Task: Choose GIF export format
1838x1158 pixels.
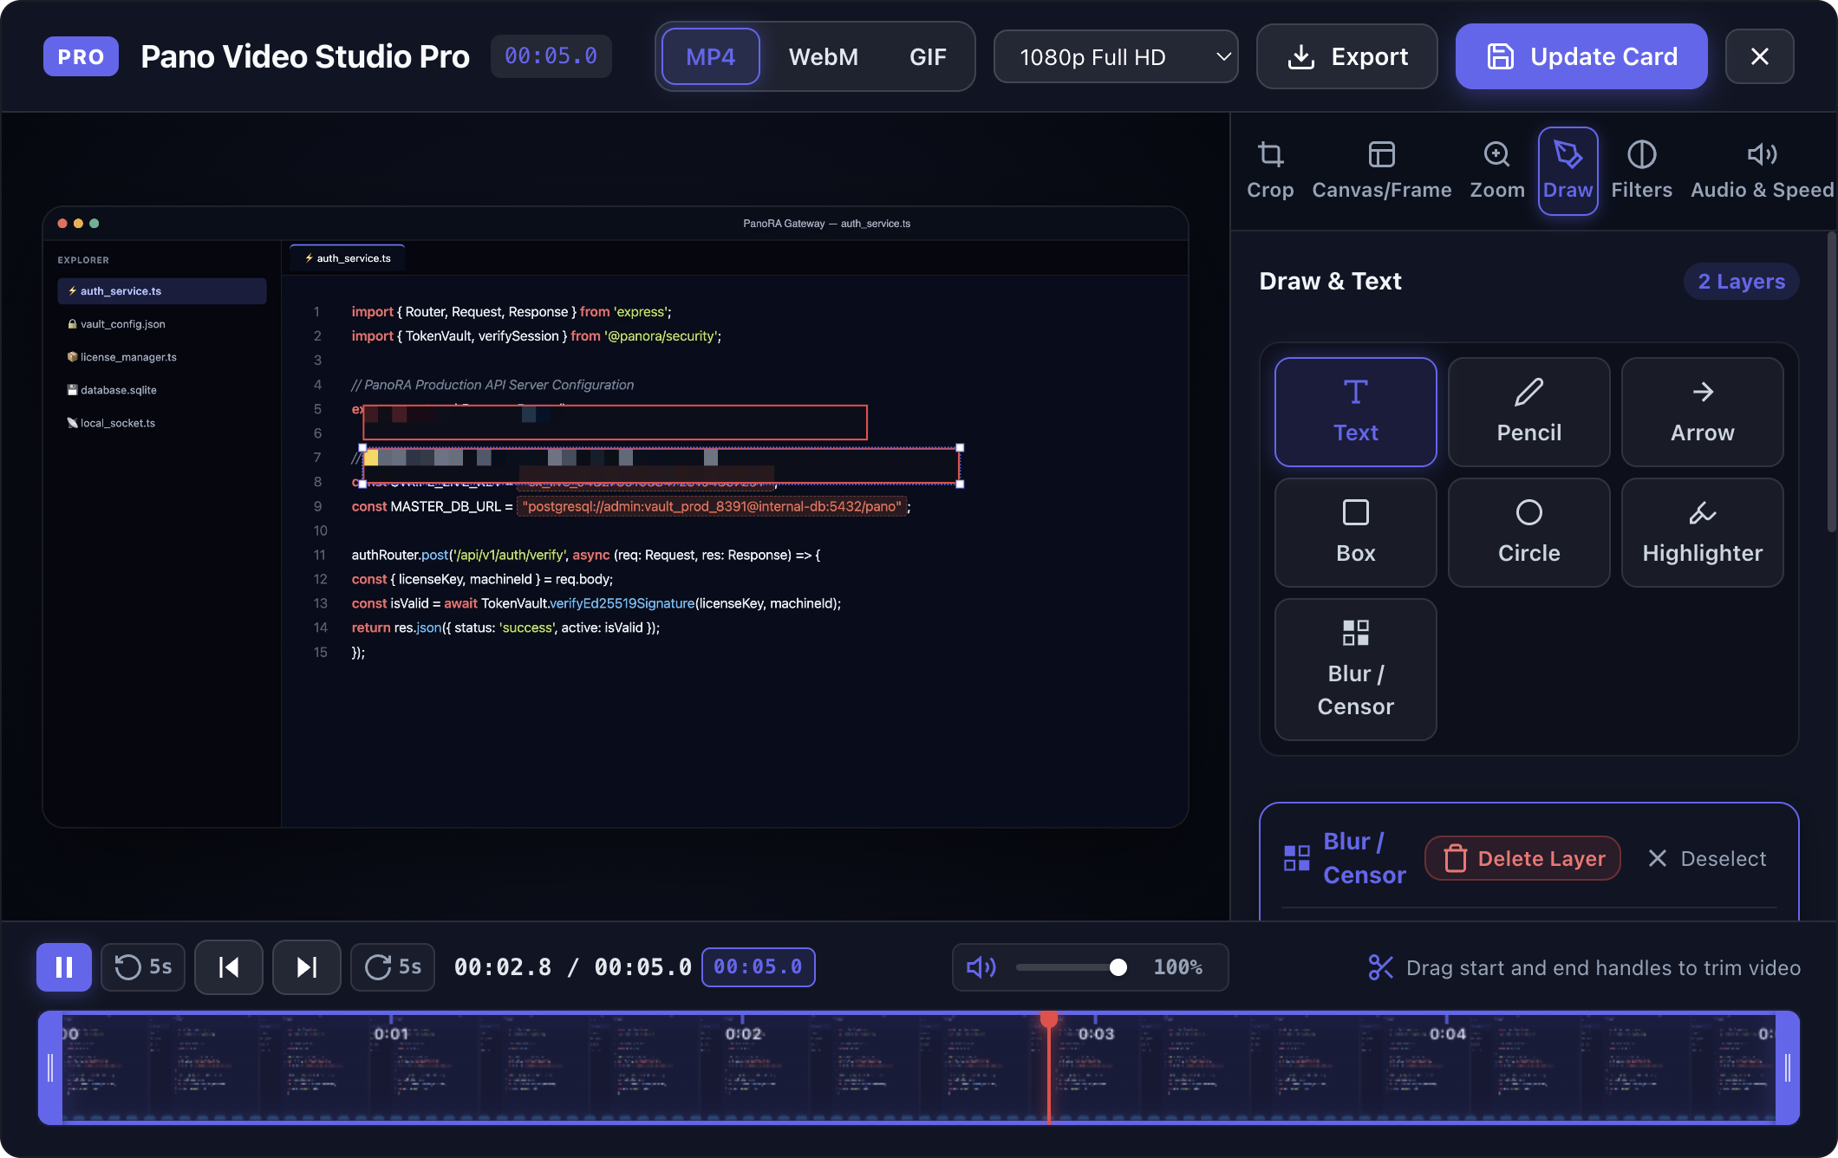Action: [x=928, y=56]
